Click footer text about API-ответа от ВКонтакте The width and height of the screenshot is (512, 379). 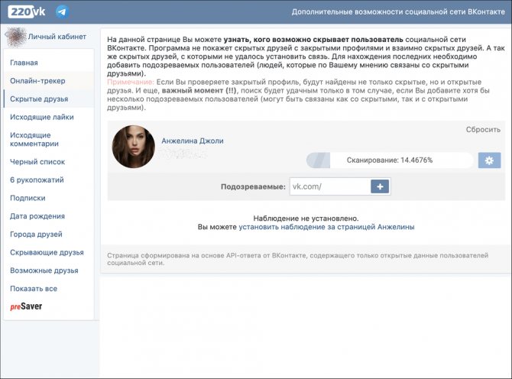click(x=298, y=259)
